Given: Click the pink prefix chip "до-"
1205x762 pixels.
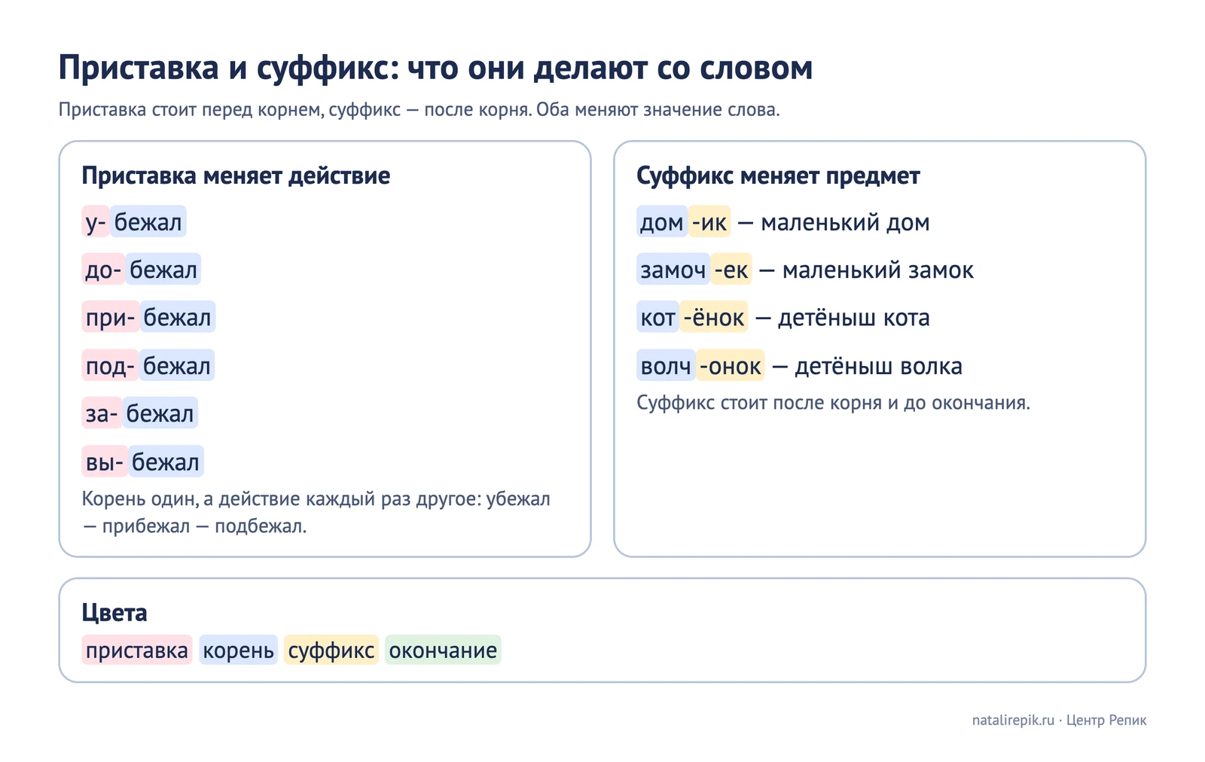Looking at the screenshot, I should coord(103,270).
